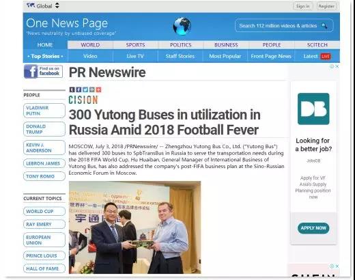Click the Find us on Facebook badge

click(43, 72)
